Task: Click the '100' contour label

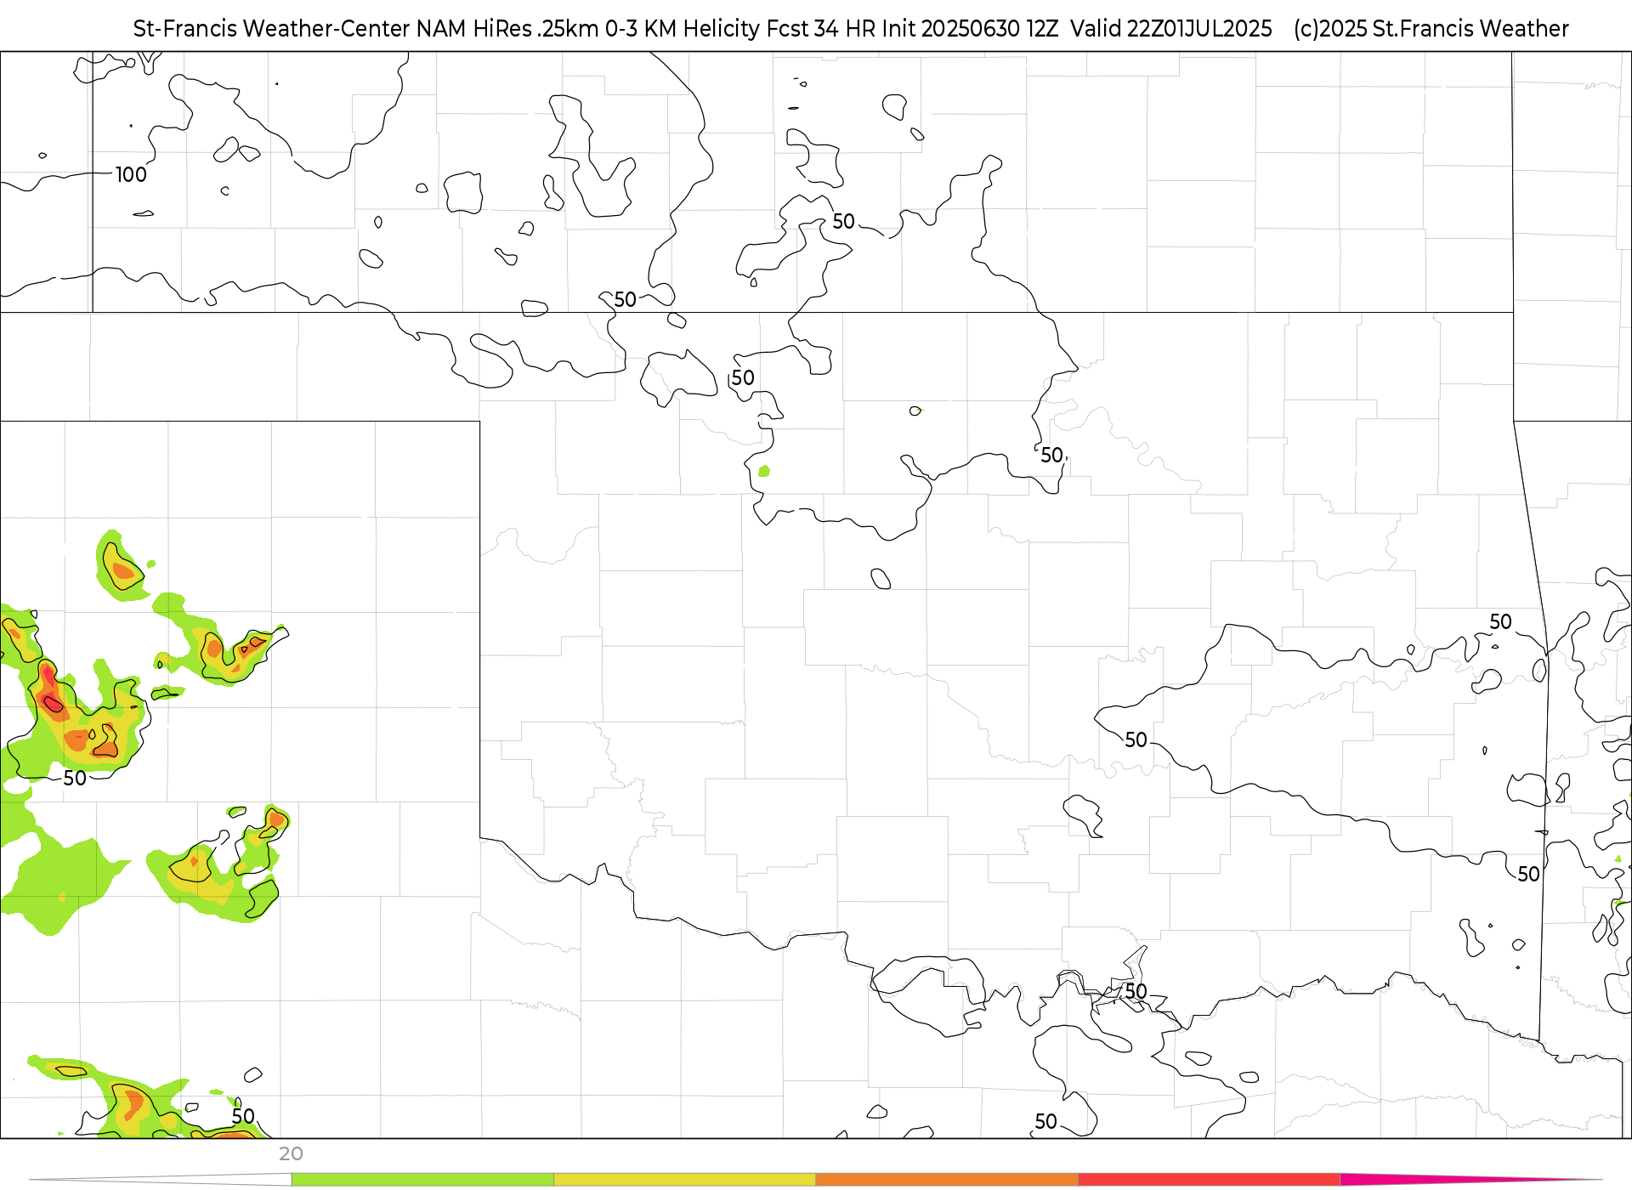Action: [x=131, y=174]
